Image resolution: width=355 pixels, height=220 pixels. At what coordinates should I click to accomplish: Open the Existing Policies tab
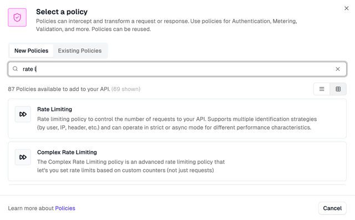[80, 50]
